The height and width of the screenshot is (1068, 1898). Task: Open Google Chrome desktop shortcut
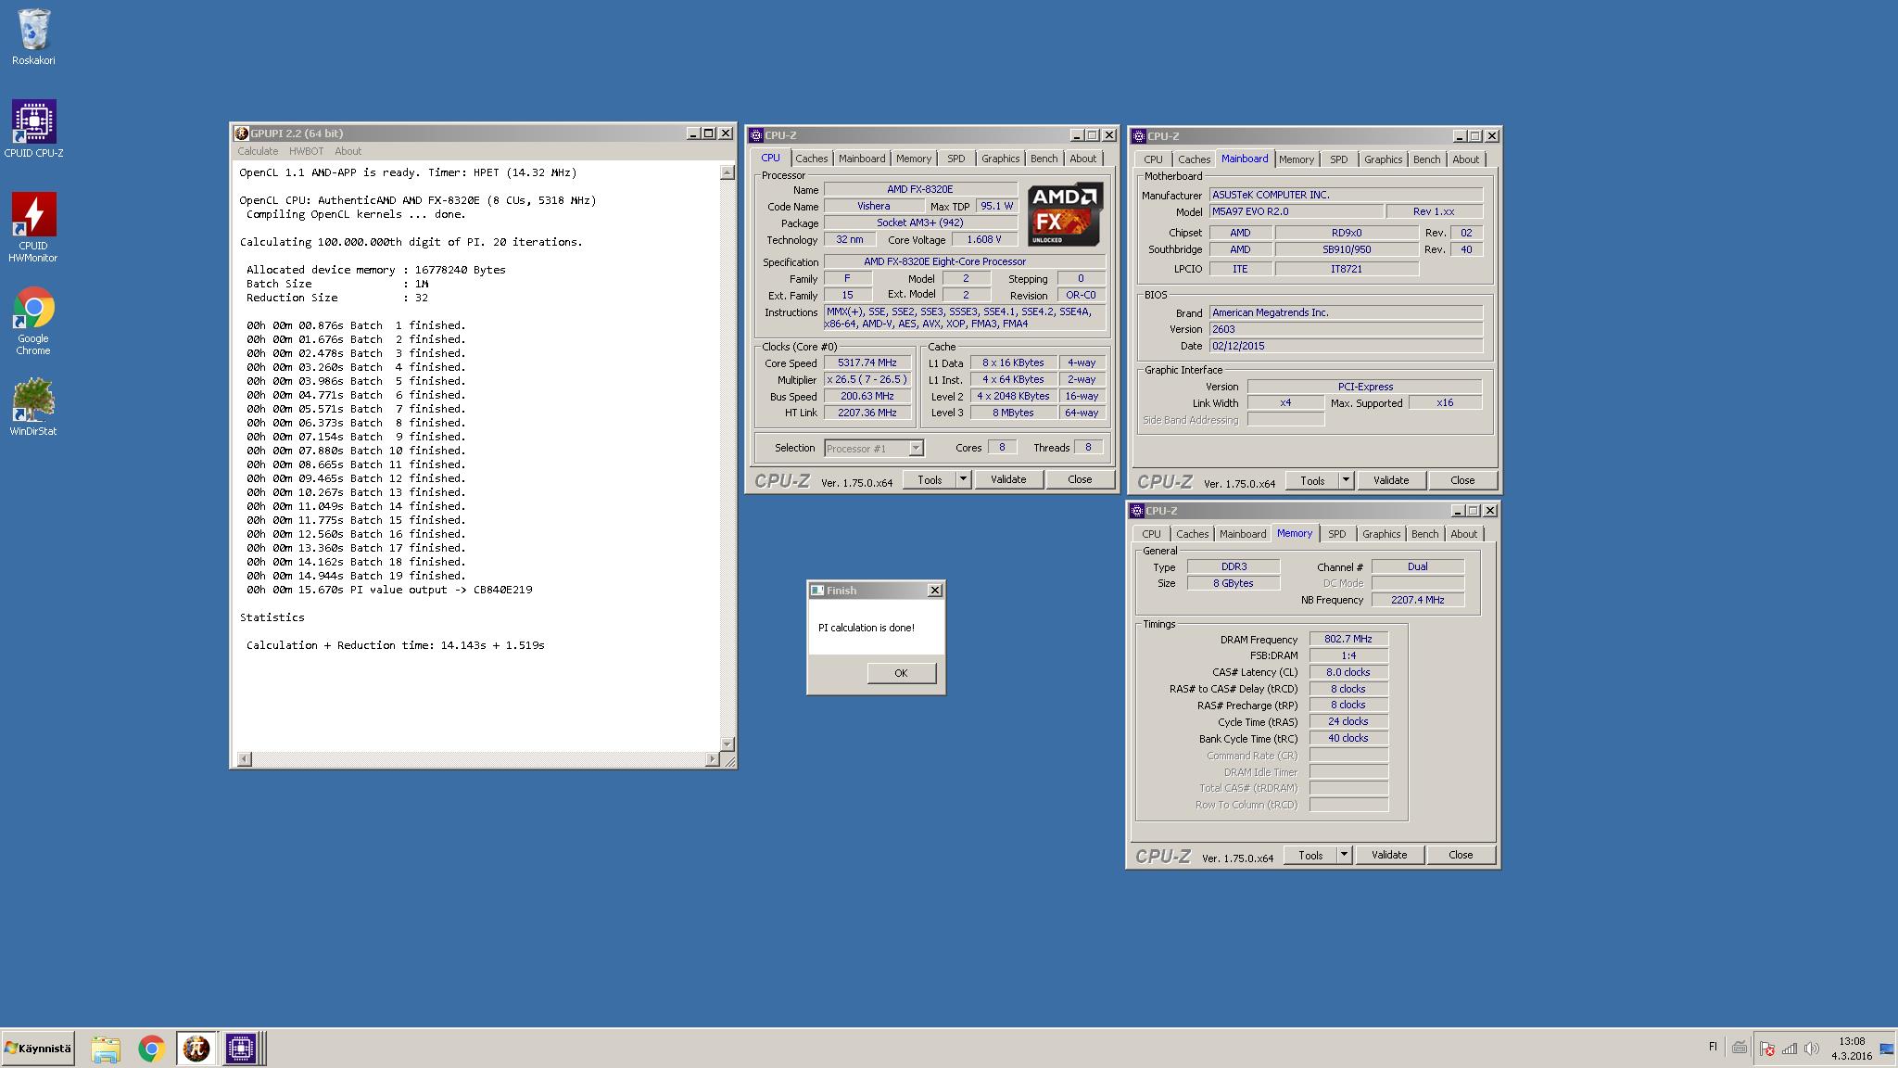[33, 321]
